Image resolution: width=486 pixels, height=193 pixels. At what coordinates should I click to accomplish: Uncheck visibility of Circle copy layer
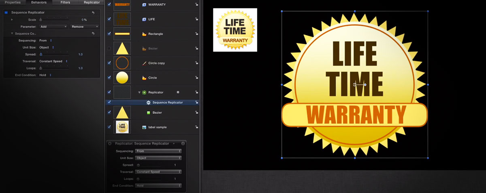tap(109, 63)
